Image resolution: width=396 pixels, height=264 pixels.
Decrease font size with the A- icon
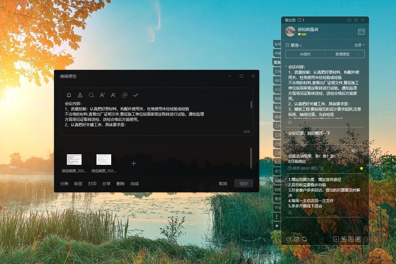point(114,95)
